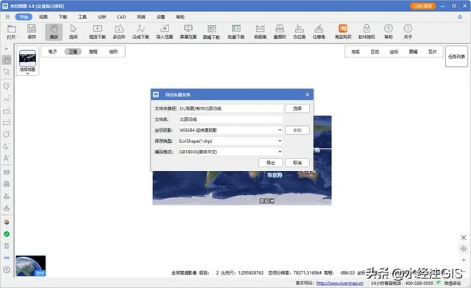The height and width of the screenshot is (288, 471).
Task: Toggle the 坐标 coordinates overlay
Action: pos(394,52)
